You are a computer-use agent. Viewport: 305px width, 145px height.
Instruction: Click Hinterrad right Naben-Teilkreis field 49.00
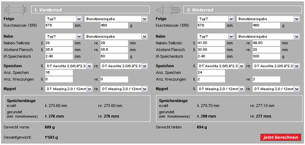pos(266,43)
